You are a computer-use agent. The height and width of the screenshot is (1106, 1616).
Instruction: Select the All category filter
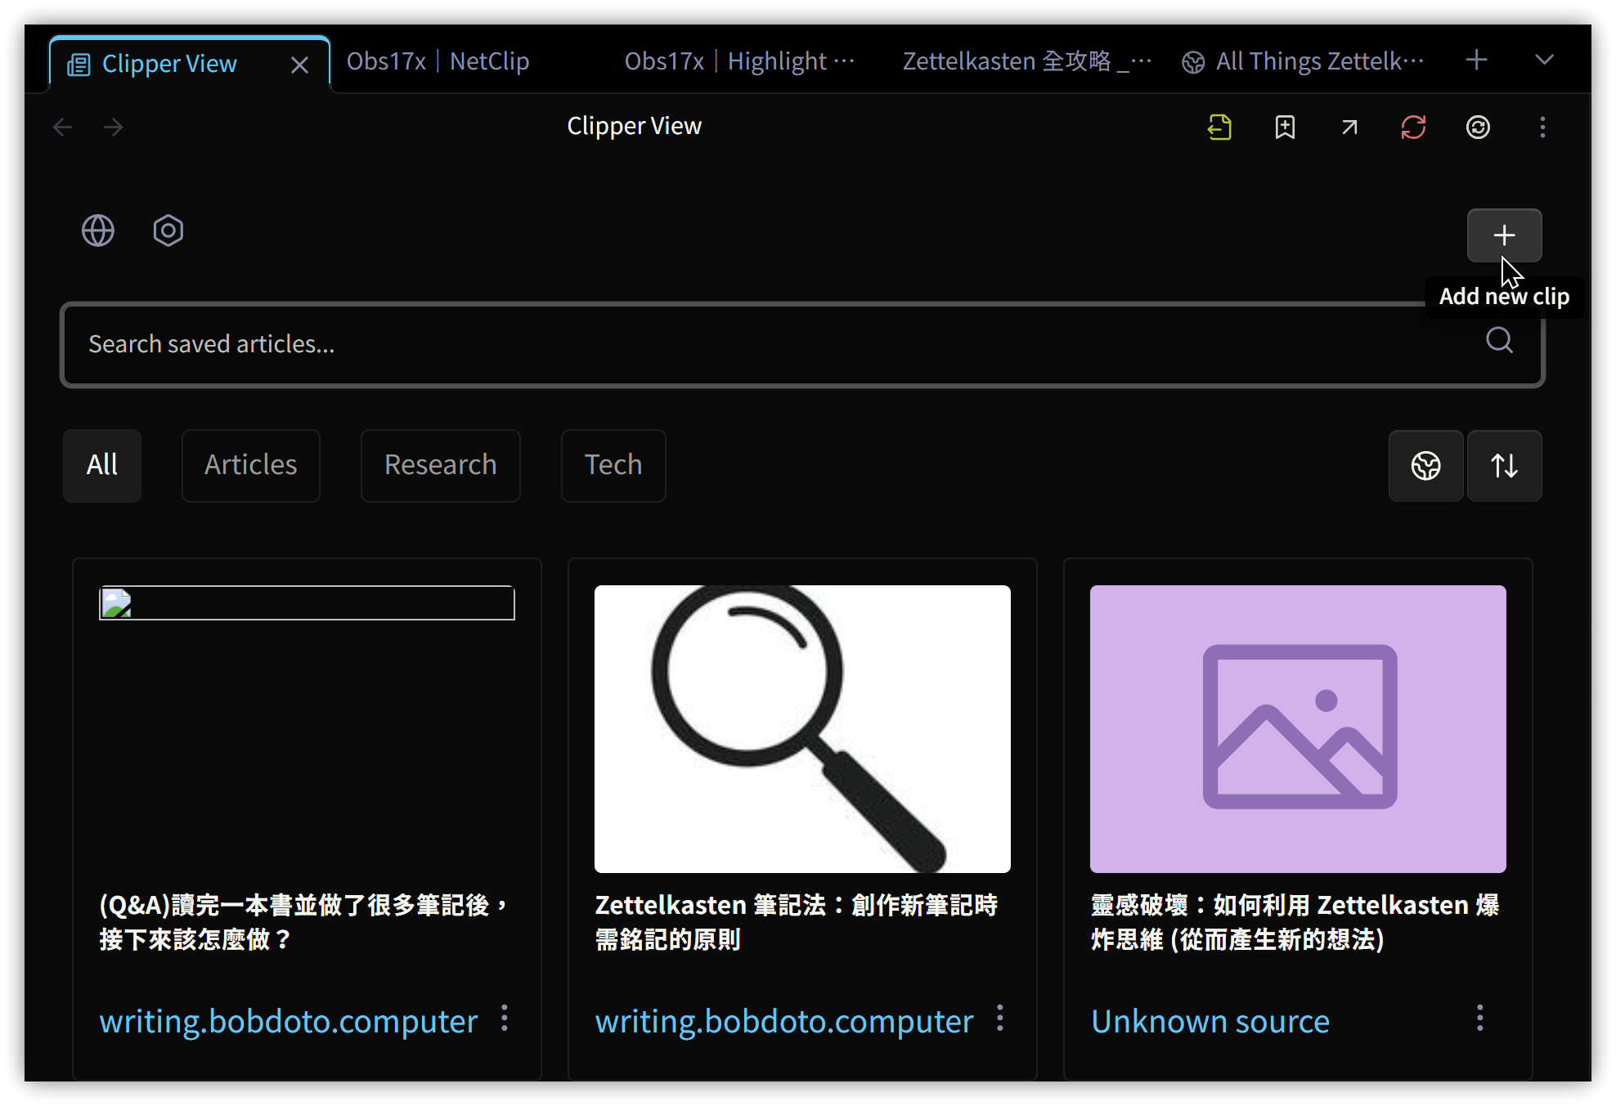click(102, 465)
